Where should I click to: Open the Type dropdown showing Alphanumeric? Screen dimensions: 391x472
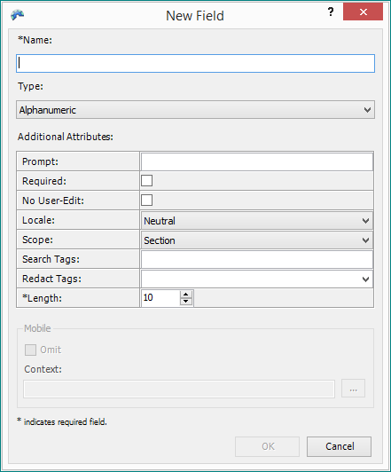(195, 110)
